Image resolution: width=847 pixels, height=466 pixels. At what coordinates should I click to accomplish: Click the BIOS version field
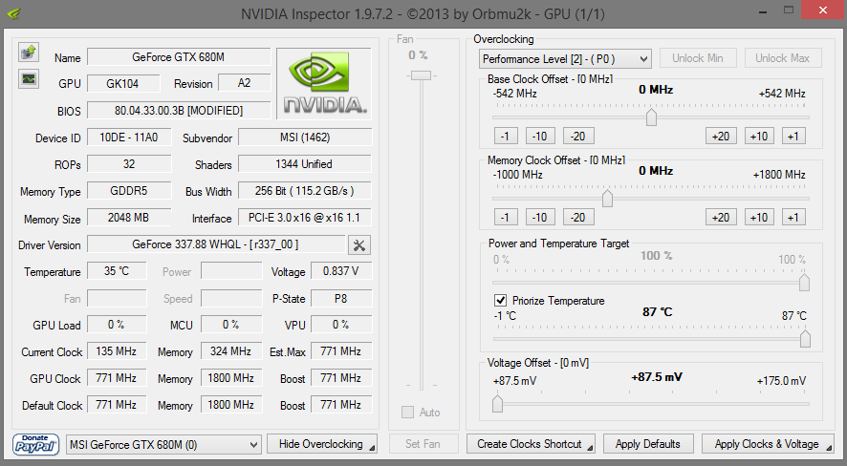coord(179,111)
